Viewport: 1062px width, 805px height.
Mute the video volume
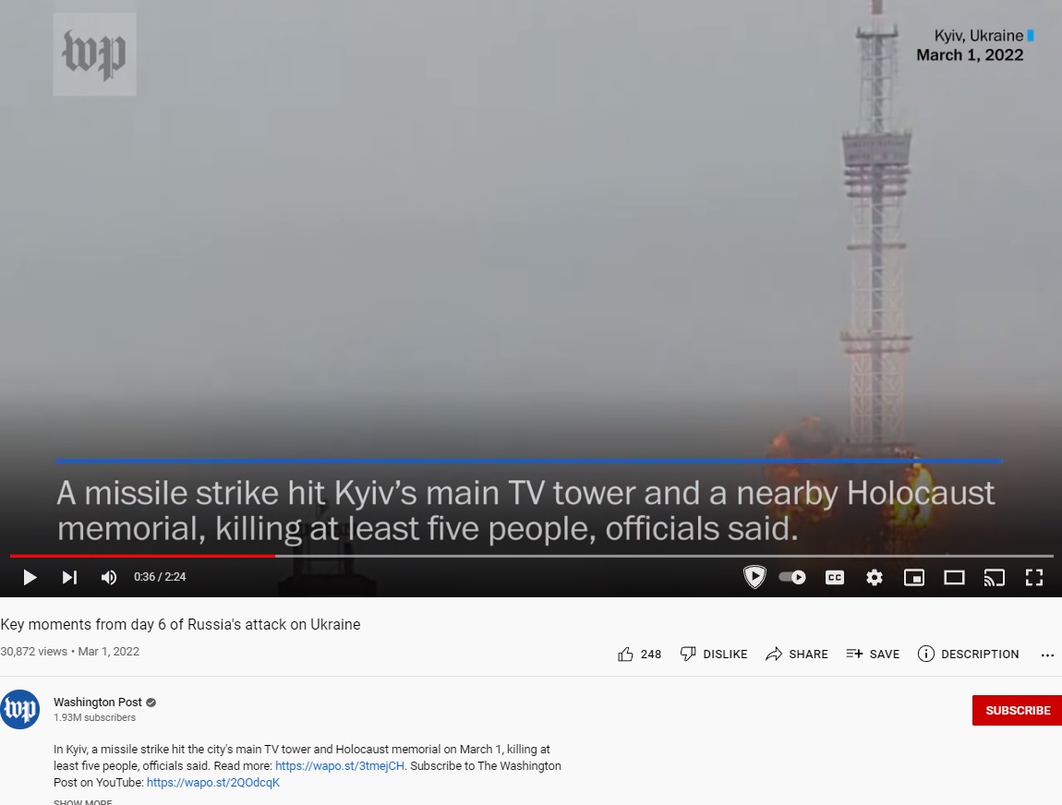(108, 577)
